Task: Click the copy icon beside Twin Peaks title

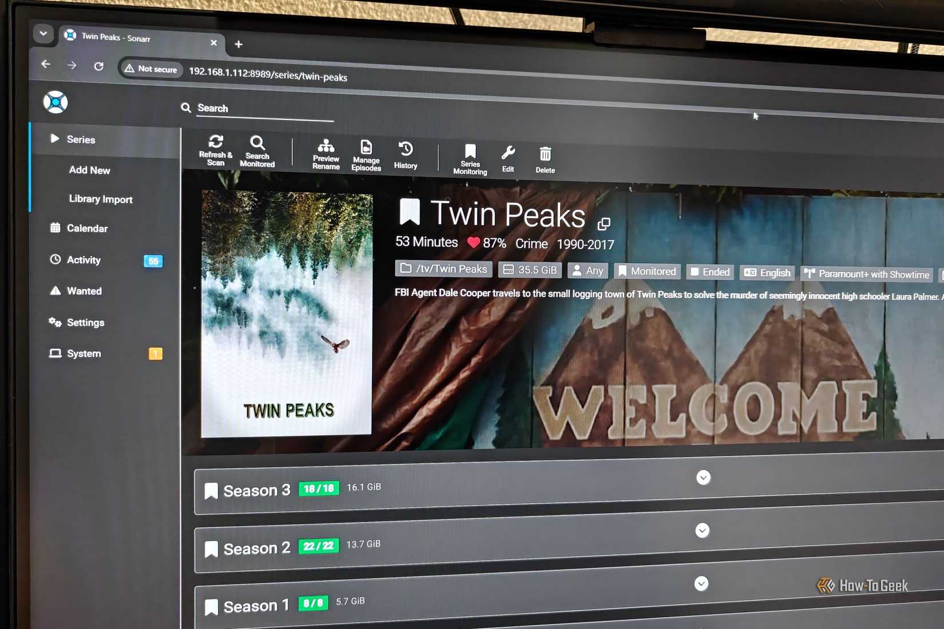Action: coord(604,224)
